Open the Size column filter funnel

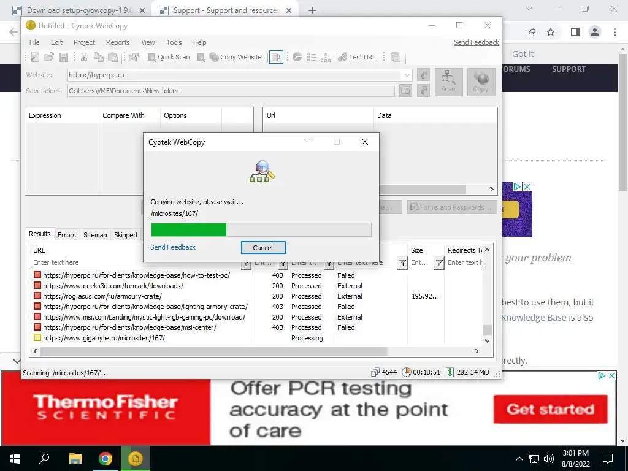pos(439,262)
